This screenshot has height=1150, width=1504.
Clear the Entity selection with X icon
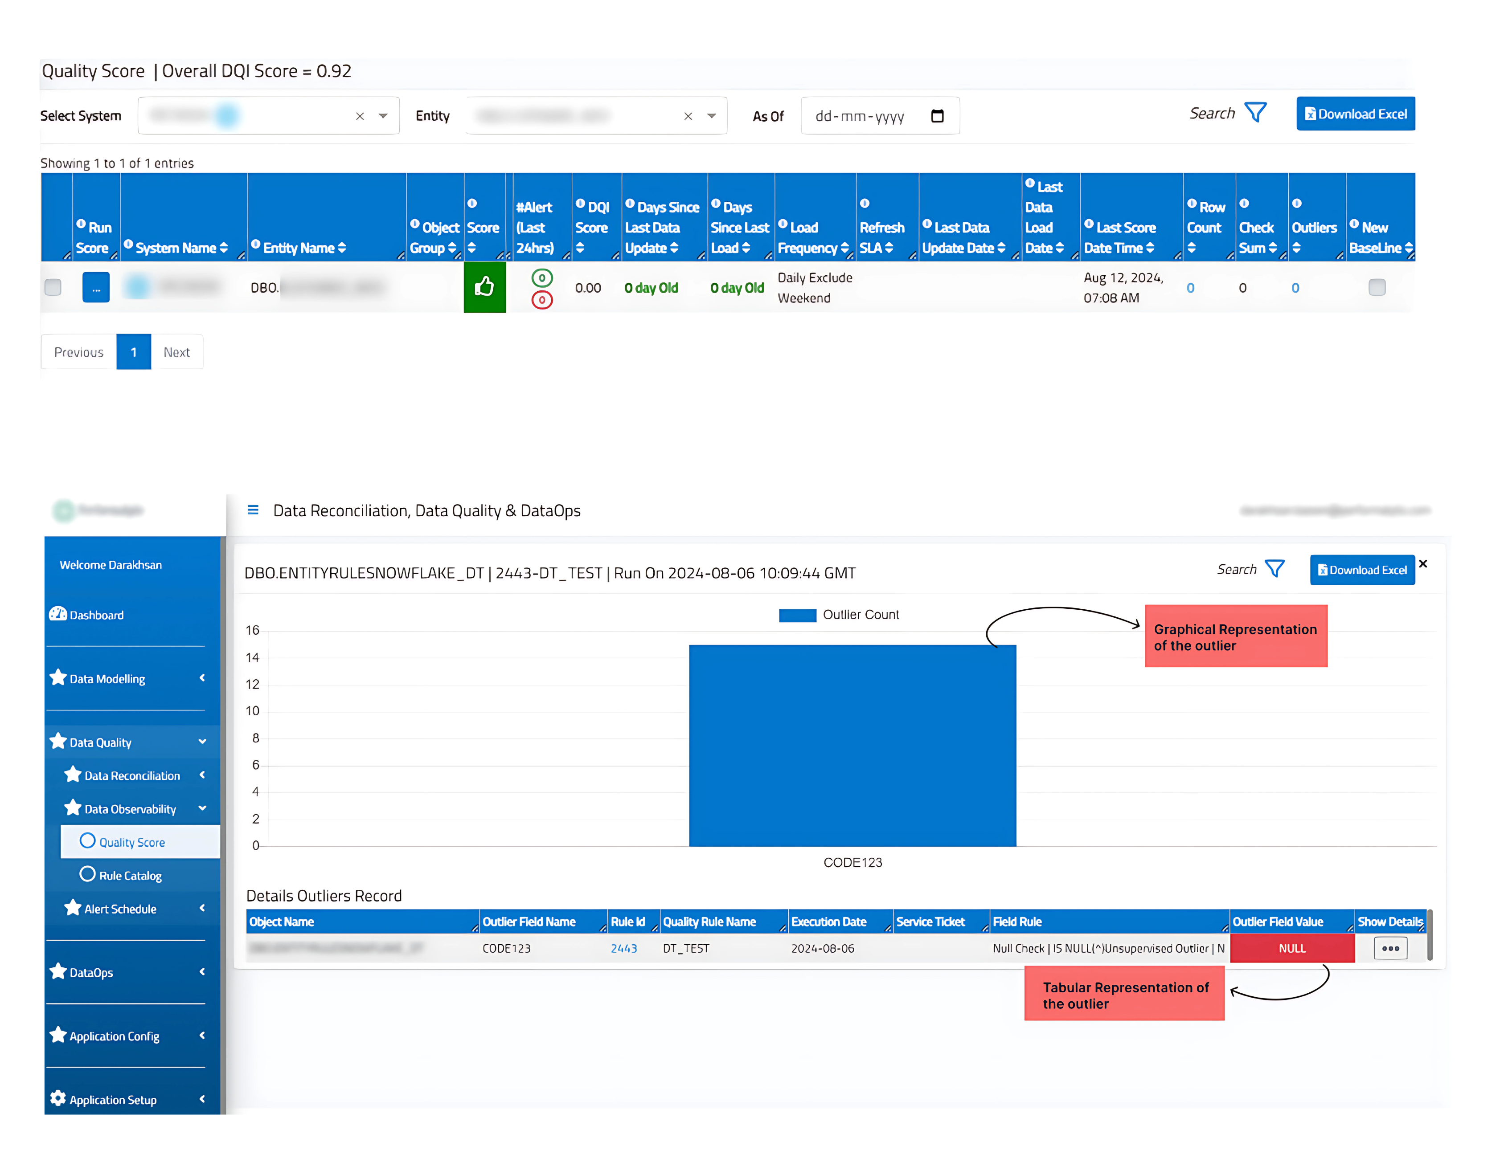tap(688, 116)
